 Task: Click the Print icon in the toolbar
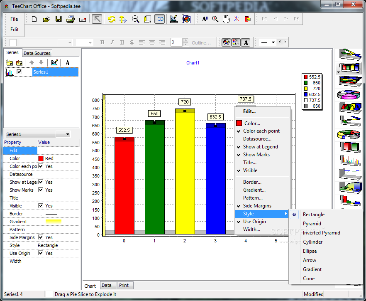[70, 19]
